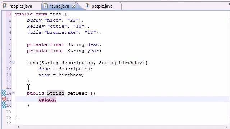Click line number 13 in the gutter

tap(9, 87)
